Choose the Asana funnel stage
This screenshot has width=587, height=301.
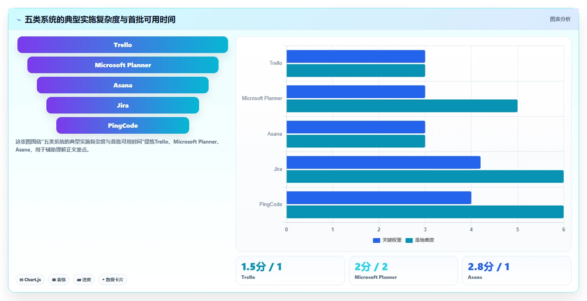tap(123, 85)
